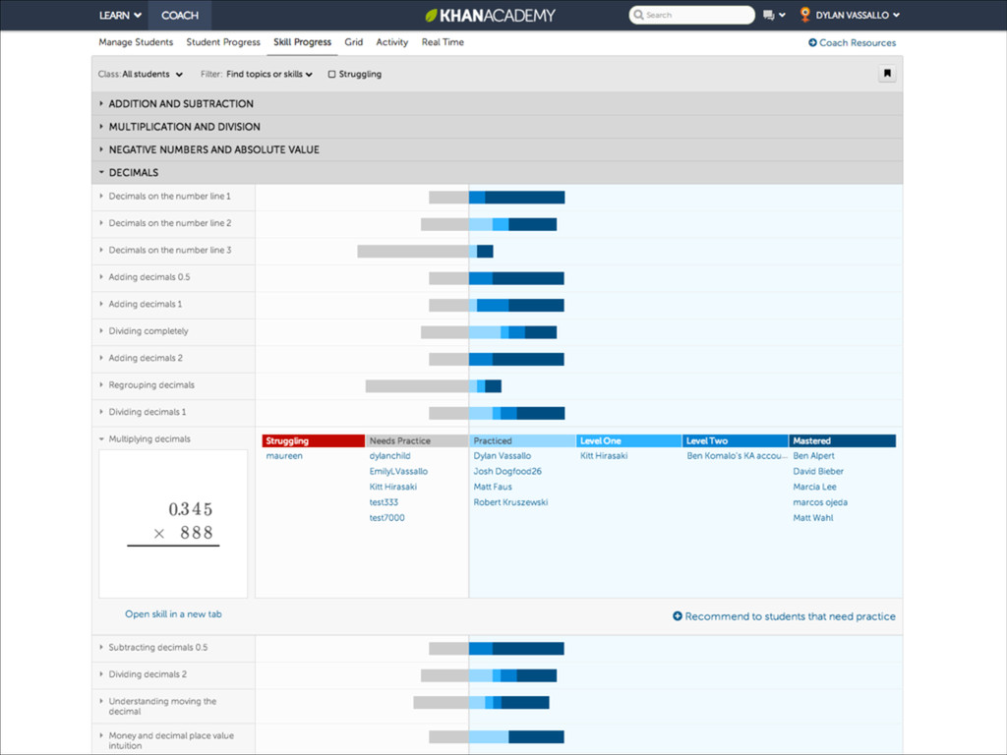Open student Josh Dogfood26 under Practiced

click(x=507, y=471)
